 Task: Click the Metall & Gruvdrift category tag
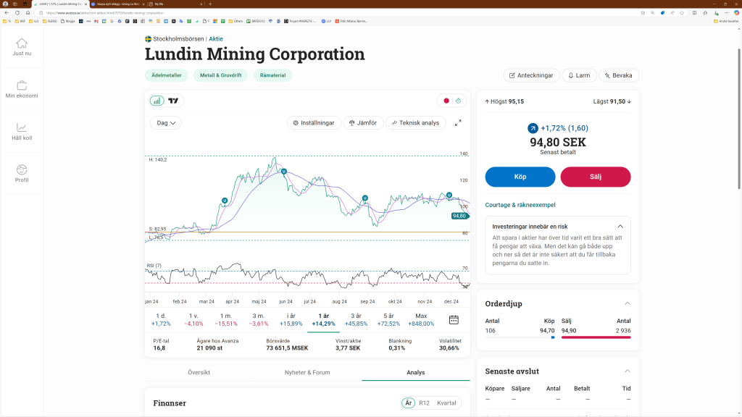tap(221, 75)
